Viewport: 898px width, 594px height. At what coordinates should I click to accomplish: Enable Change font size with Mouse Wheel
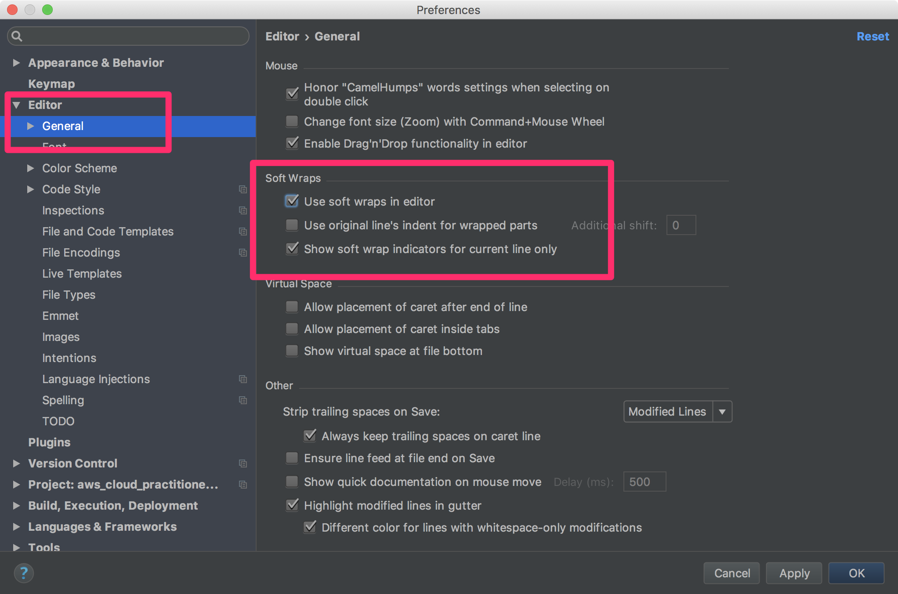click(x=292, y=121)
